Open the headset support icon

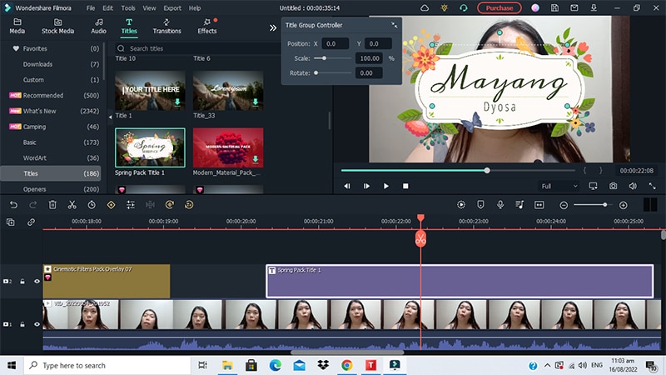pyautogui.click(x=464, y=7)
